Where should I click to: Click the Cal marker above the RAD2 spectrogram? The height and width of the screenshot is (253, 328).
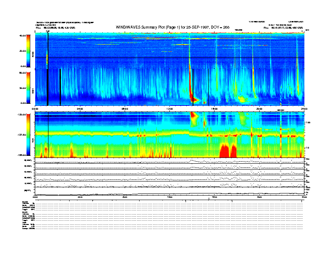(48, 31)
